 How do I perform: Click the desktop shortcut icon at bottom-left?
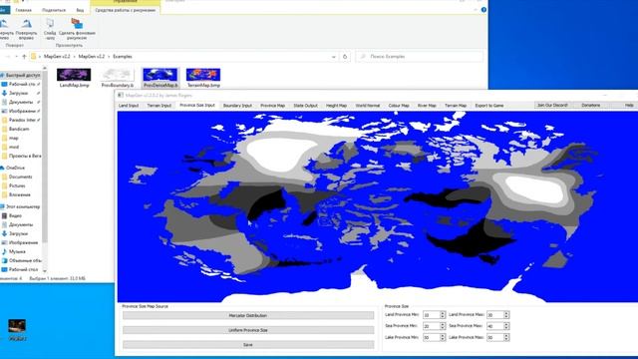[17, 326]
